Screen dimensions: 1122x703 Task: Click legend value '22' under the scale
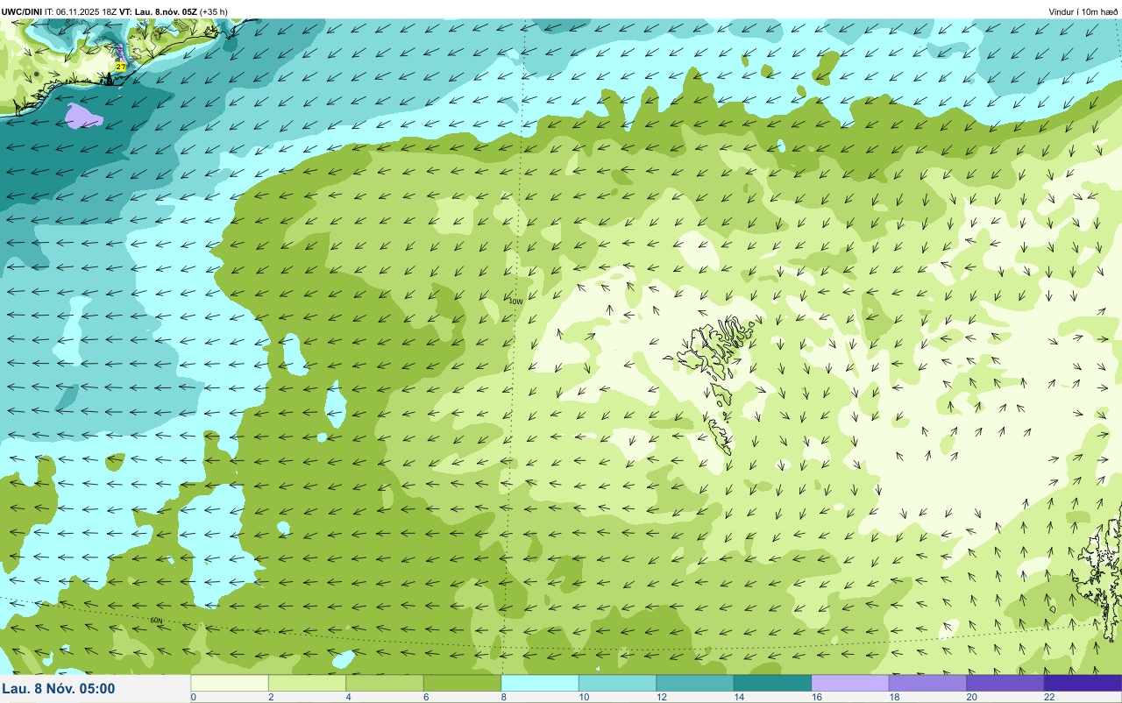point(1048,697)
